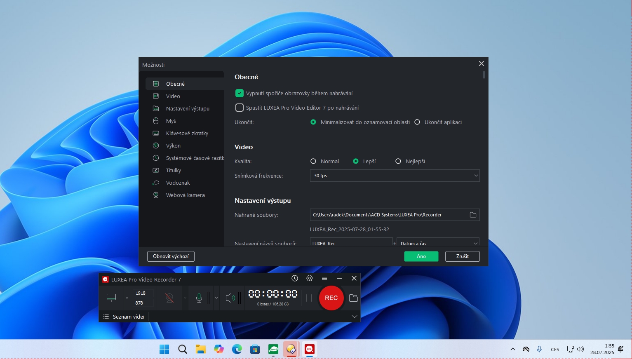Viewport: 632px width, 359px height.
Task: Toggle the microphone recording icon
Action: (x=199, y=298)
